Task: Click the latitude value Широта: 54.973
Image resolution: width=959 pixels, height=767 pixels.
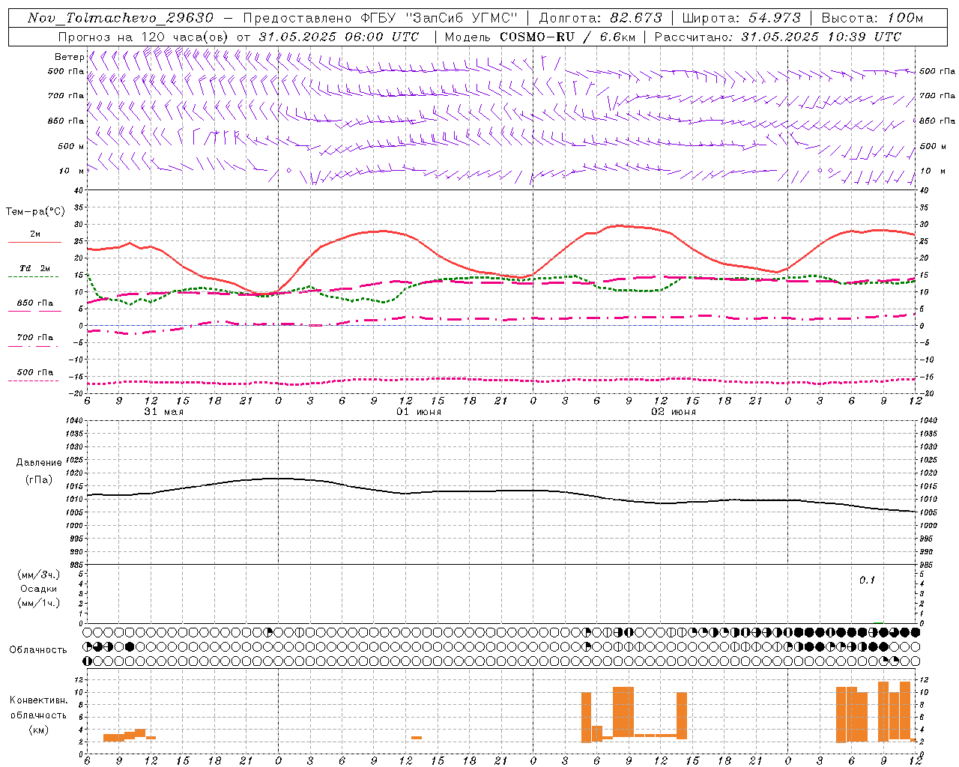Action: (742, 18)
